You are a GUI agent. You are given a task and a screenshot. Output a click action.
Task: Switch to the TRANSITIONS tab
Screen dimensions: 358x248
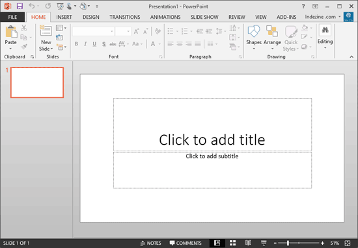[x=125, y=17]
